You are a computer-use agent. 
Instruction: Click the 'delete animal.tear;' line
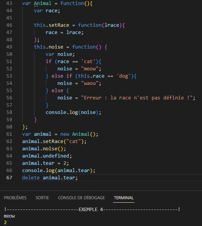(50, 178)
